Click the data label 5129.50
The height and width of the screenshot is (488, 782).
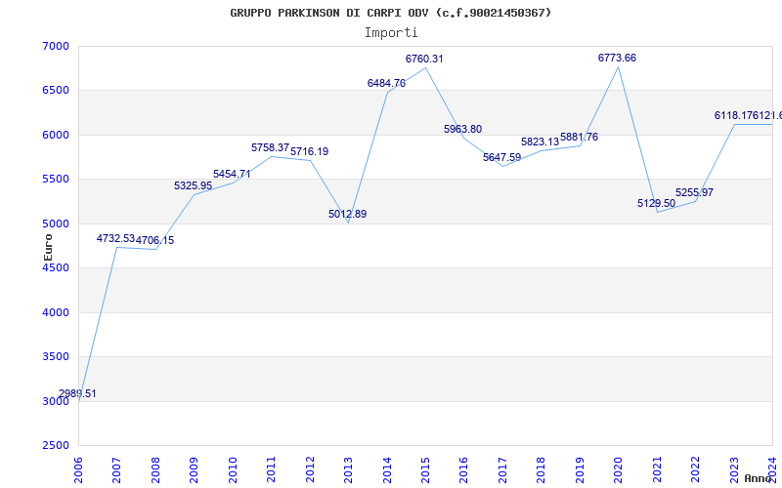[656, 204]
